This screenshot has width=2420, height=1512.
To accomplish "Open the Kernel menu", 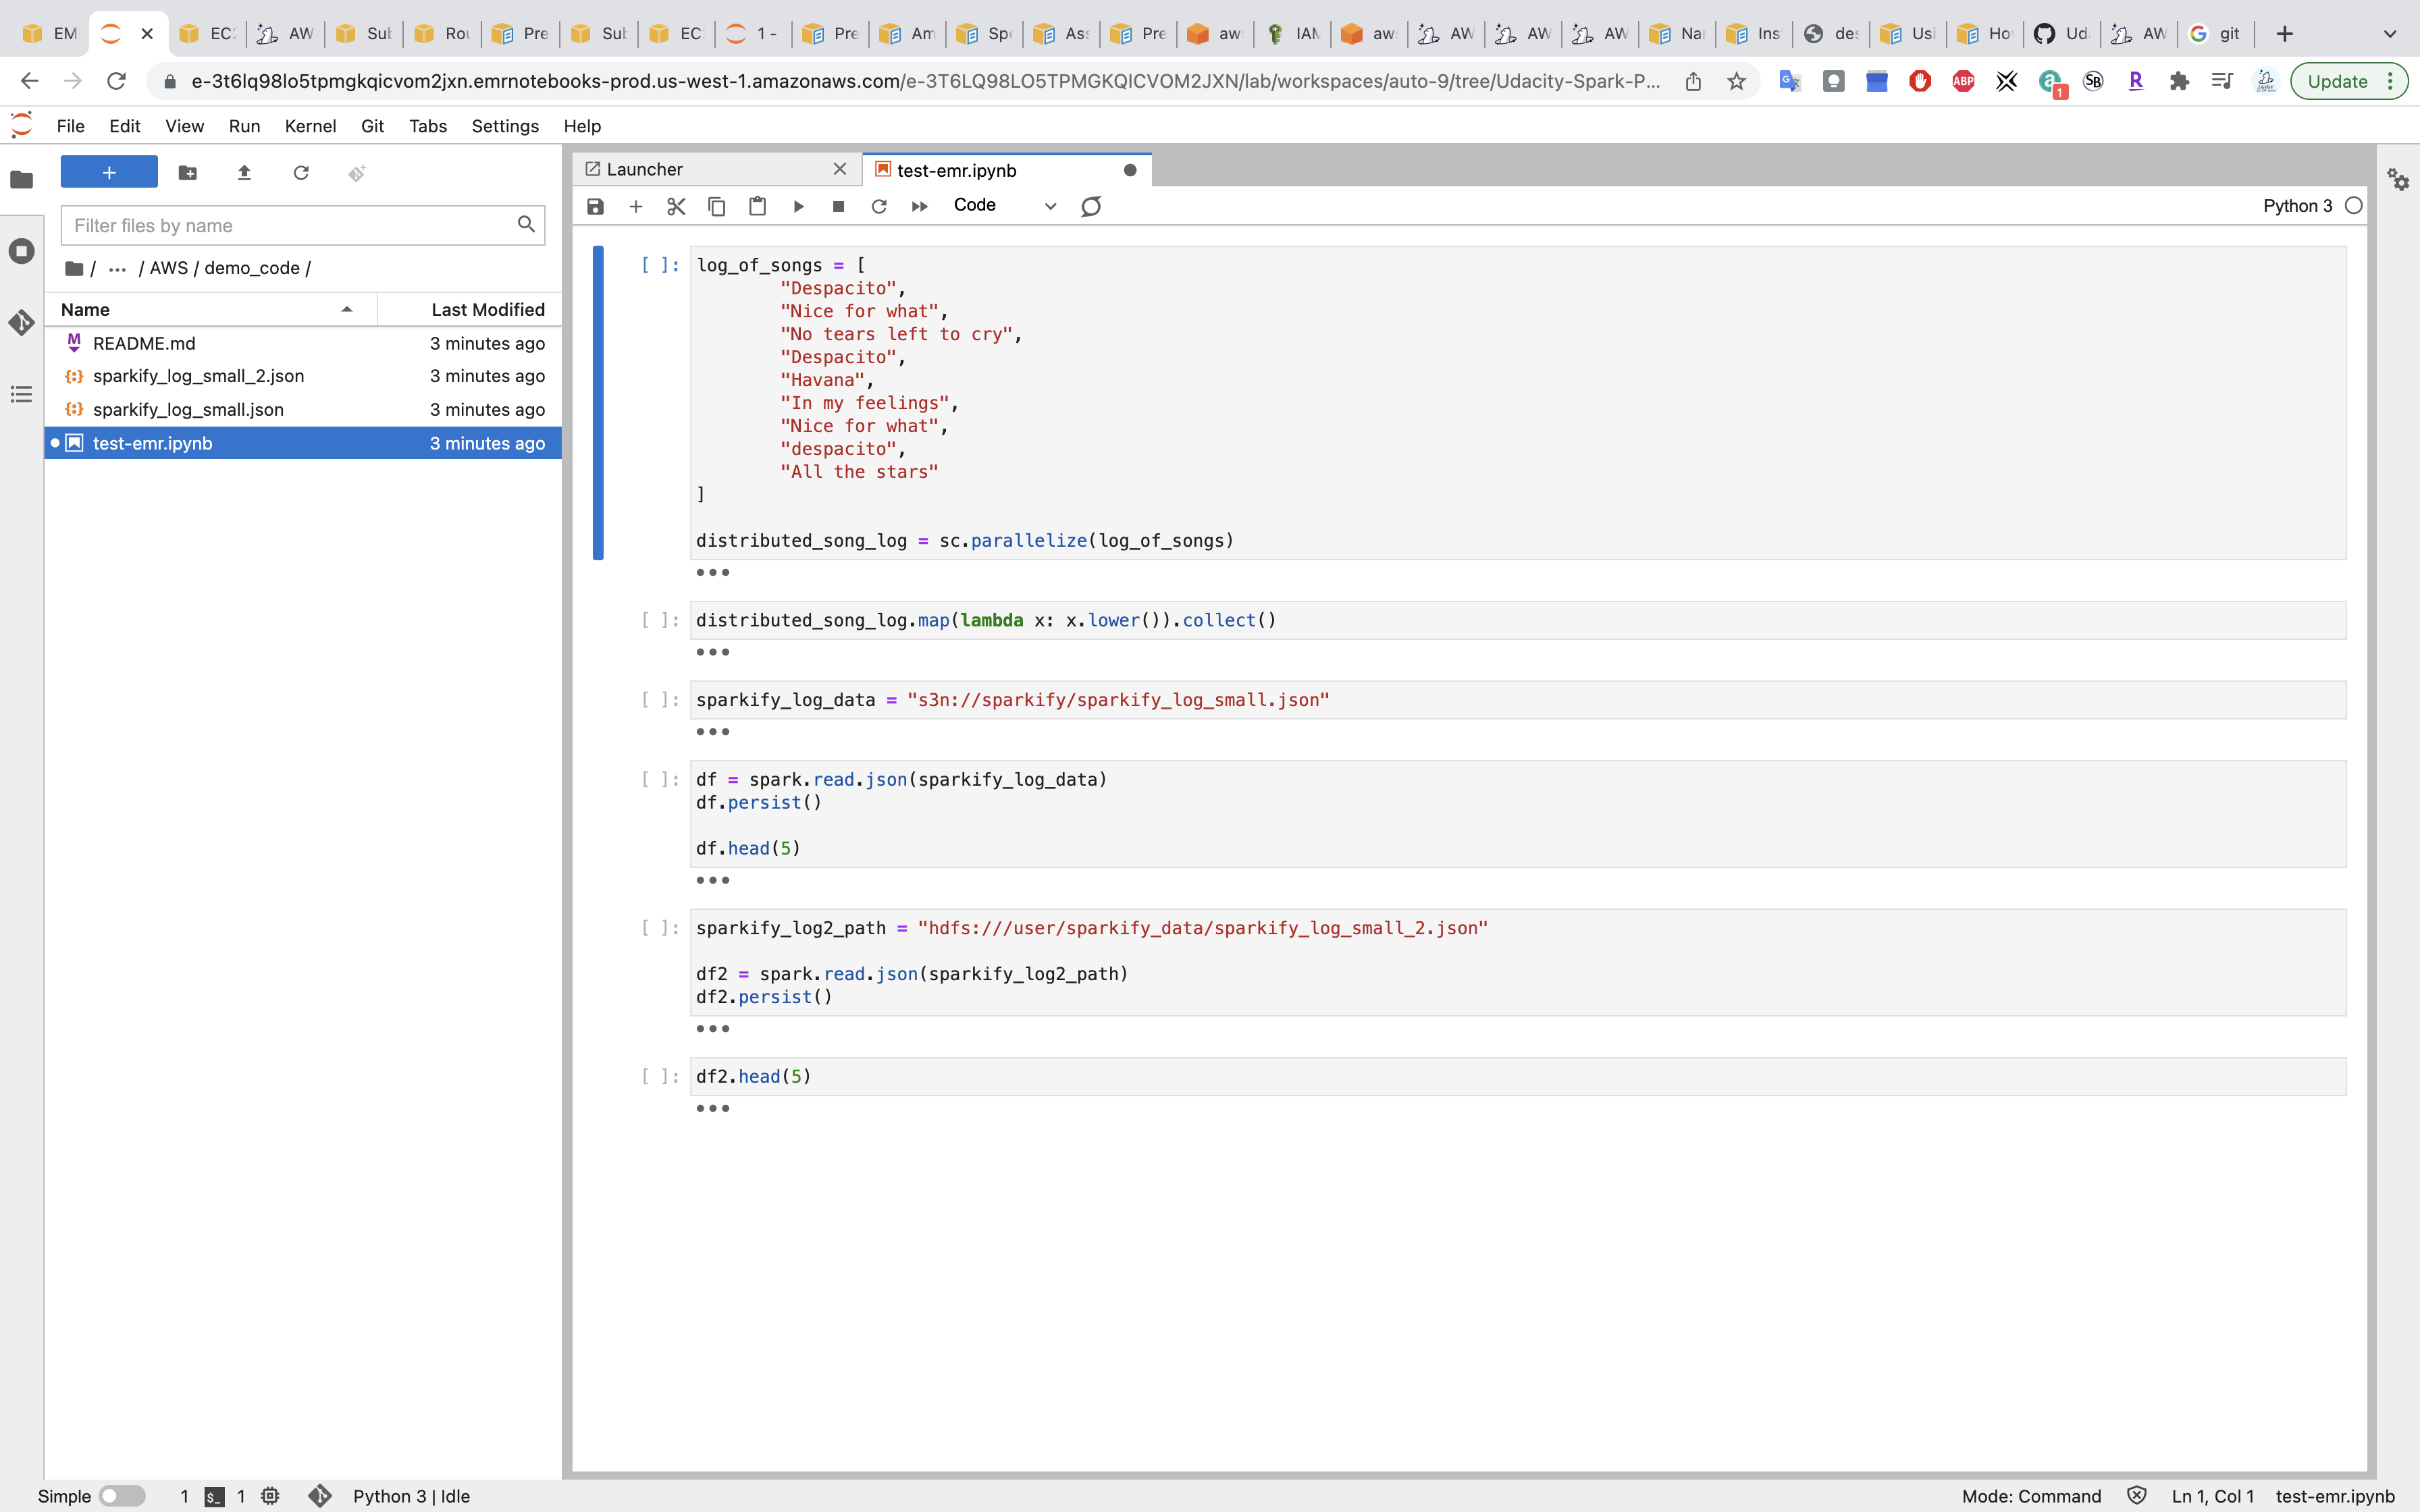I will pyautogui.click(x=310, y=126).
